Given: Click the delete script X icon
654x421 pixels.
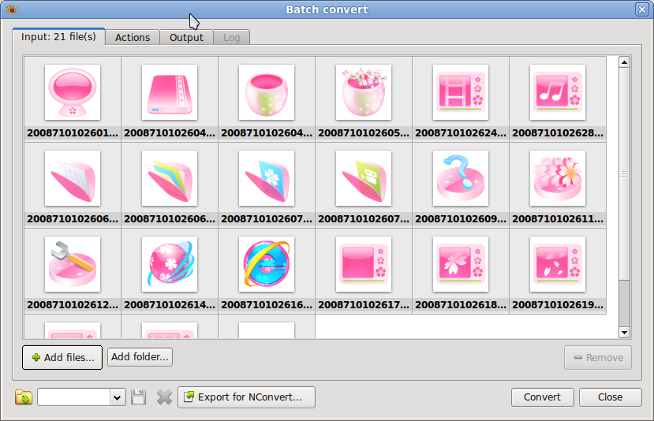Looking at the screenshot, I should [x=164, y=397].
